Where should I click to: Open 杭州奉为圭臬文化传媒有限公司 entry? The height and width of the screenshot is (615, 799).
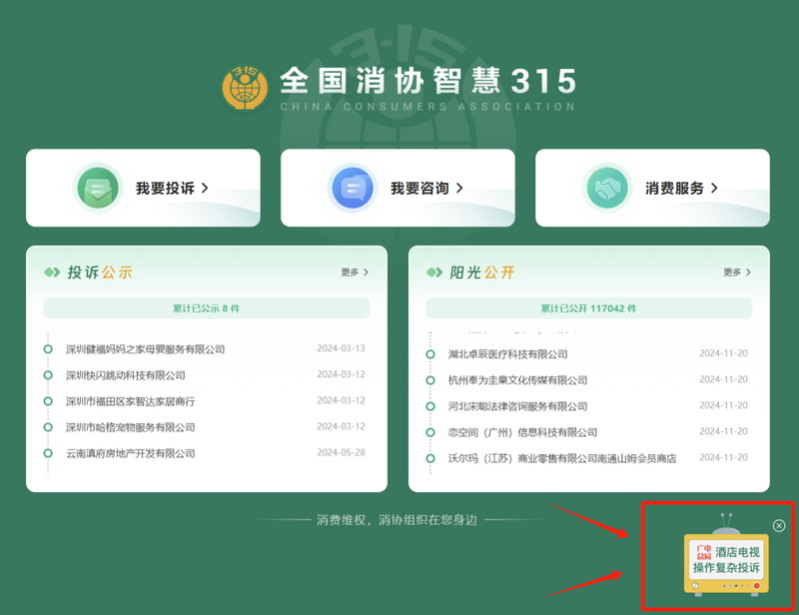coord(517,380)
